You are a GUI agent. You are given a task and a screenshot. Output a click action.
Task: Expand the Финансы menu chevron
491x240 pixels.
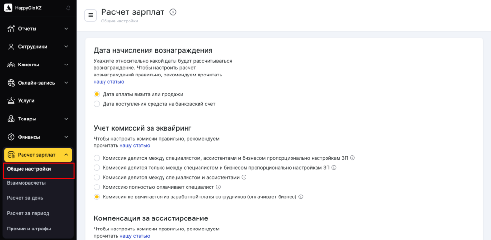click(x=66, y=137)
